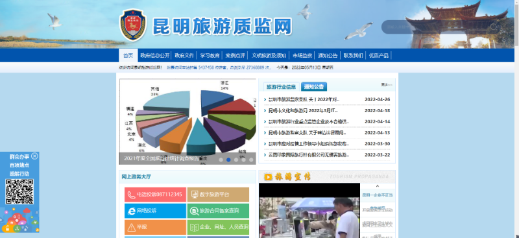Close the floating 群众办事 side panel
This screenshot has height=238, width=519.
[x=35, y=156]
